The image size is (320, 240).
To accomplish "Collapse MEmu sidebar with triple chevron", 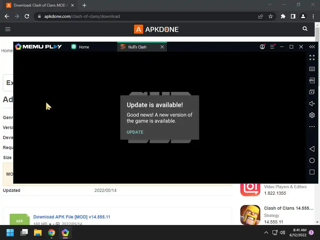I will 312,47.
